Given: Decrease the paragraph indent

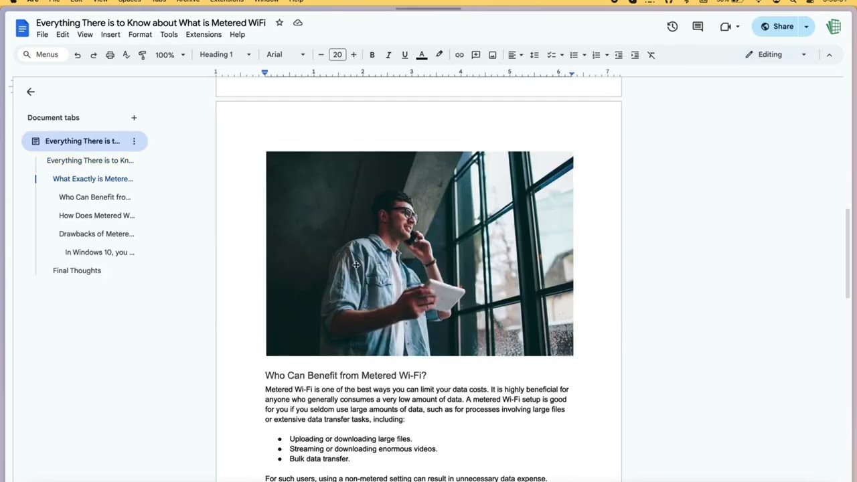Looking at the screenshot, I should pyautogui.click(x=619, y=55).
